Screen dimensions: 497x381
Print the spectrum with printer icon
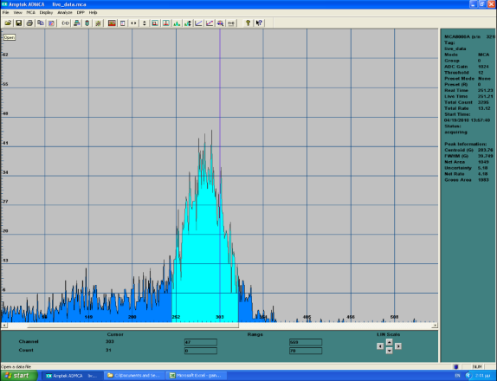[x=29, y=23]
